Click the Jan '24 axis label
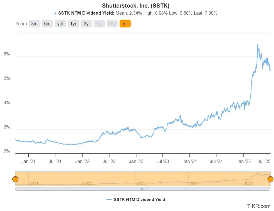This screenshot has width=274, height=211. [189, 161]
